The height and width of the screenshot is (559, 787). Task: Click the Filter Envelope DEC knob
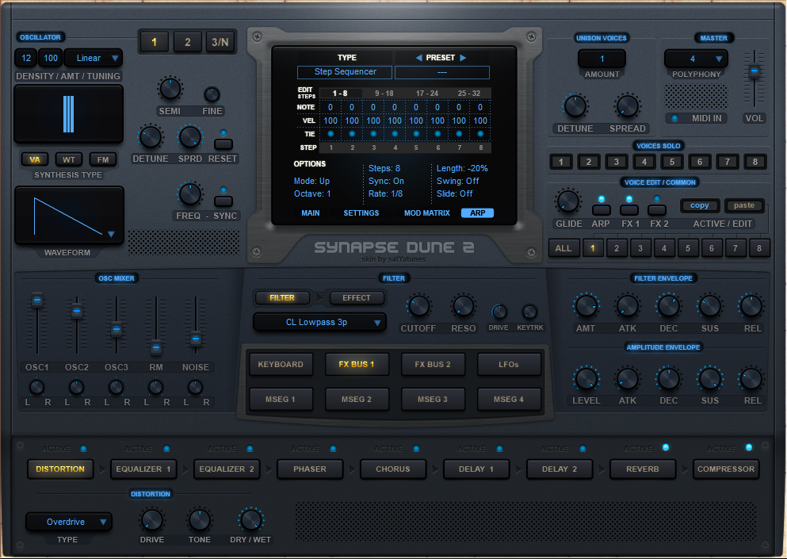click(x=669, y=306)
